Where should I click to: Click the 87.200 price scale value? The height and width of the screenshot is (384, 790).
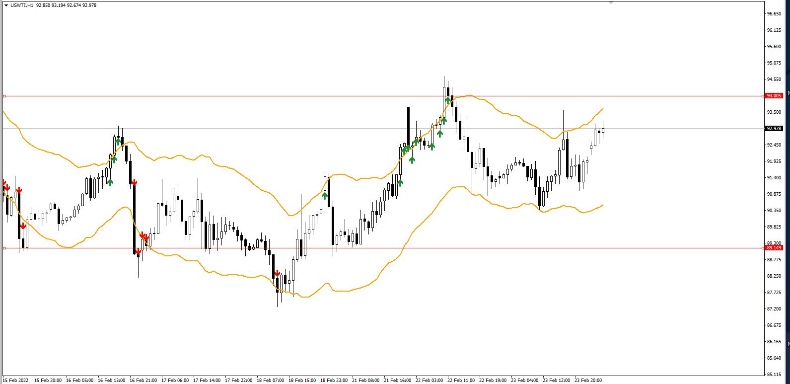pos(774,309)
